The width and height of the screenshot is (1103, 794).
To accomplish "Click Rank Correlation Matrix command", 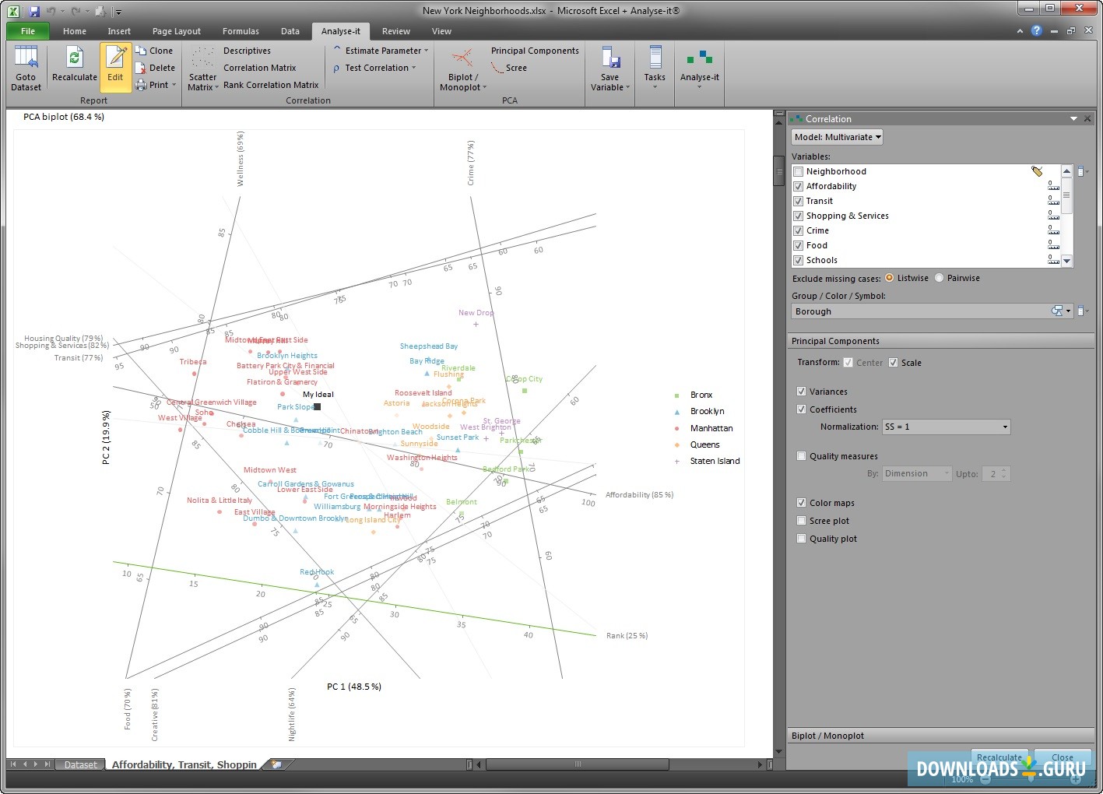I will click(270, 85).
